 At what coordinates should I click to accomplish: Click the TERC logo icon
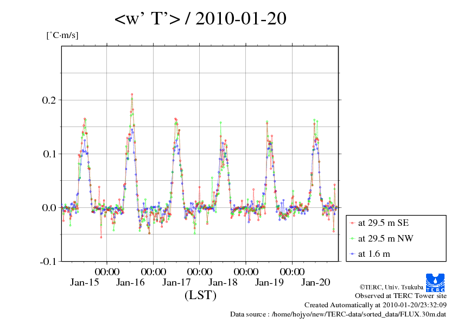tap(435, 282)
